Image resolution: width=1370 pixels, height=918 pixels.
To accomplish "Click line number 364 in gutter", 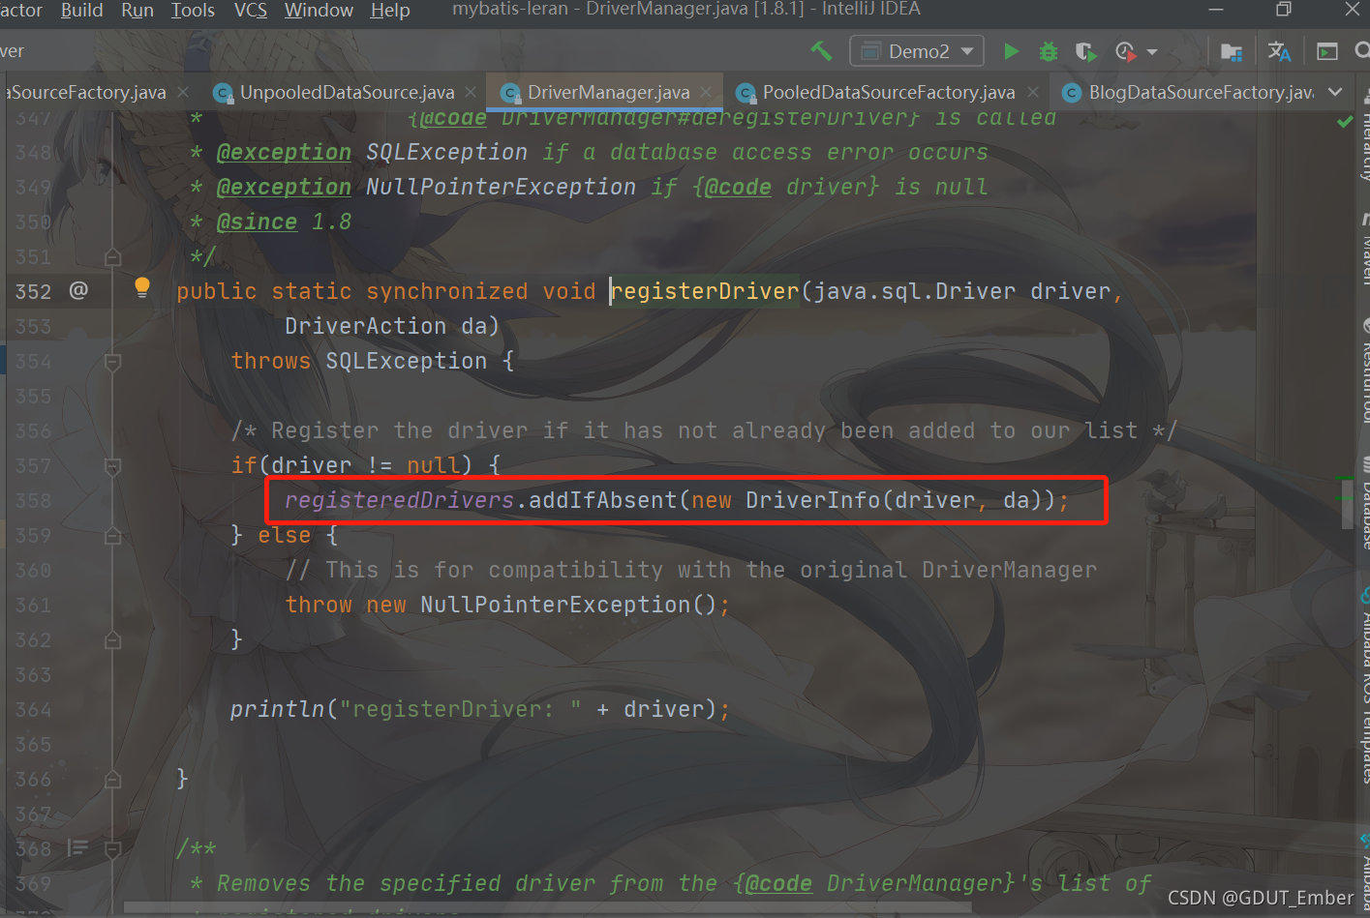I will pyautogui.click(x=33, y=710).
